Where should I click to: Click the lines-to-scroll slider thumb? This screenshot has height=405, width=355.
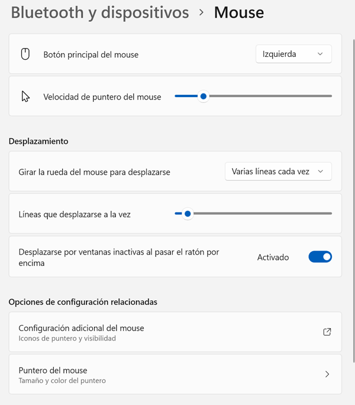187,214
